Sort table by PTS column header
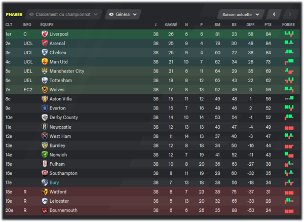 tap(268, 25)
